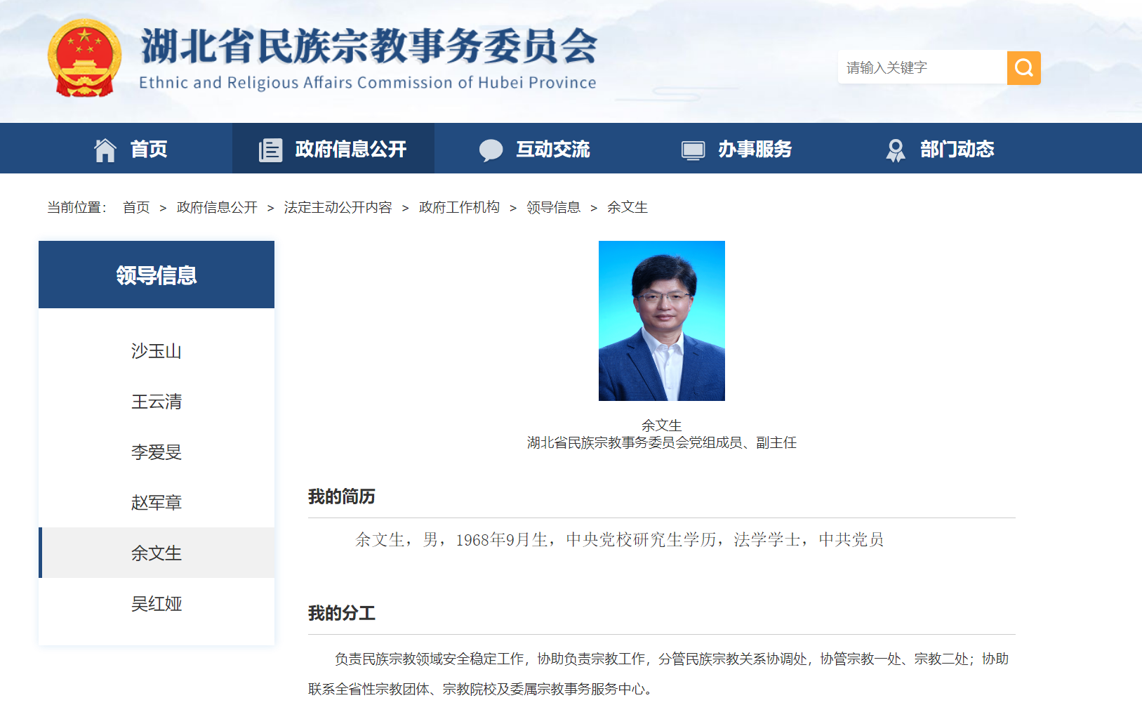Select the 部门动态 menu item
Screen dimensions: 1142x705
(x=957, y=148)
